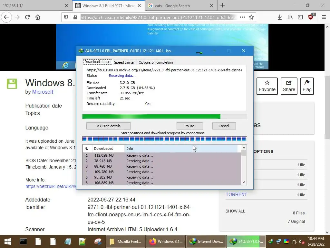Open the Firefox hamburger menu
The width and height of the screenshot is (330, 248).
tap(324, 17)
